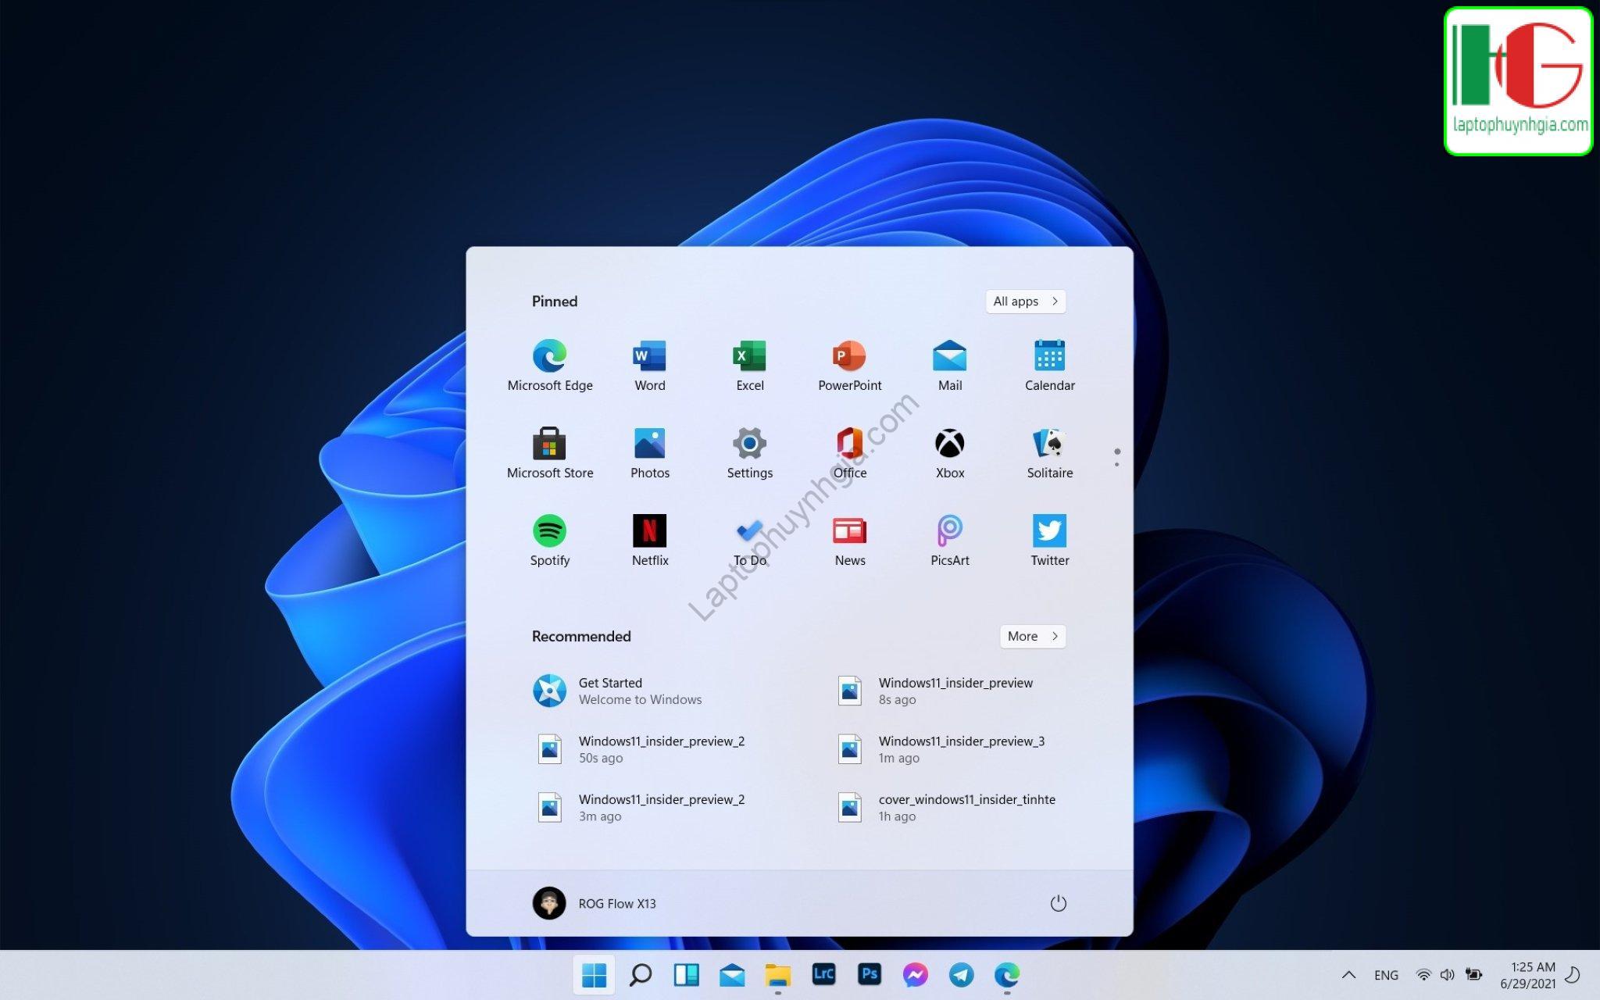
Task: Expand hidden icons in the system tray
Action: click(x=1348, y=974)
